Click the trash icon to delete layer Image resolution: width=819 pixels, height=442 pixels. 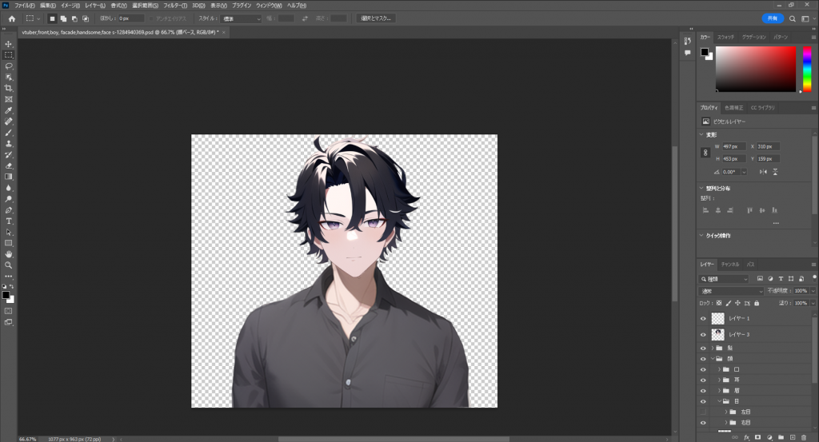point(804,437)
